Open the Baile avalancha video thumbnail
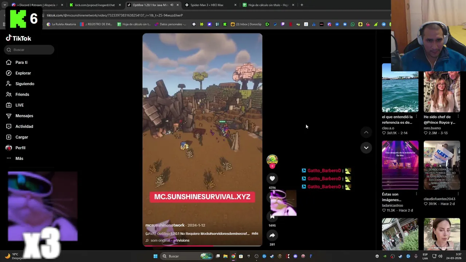This screenshot has width=466, height=262. [x=400, y=165]
